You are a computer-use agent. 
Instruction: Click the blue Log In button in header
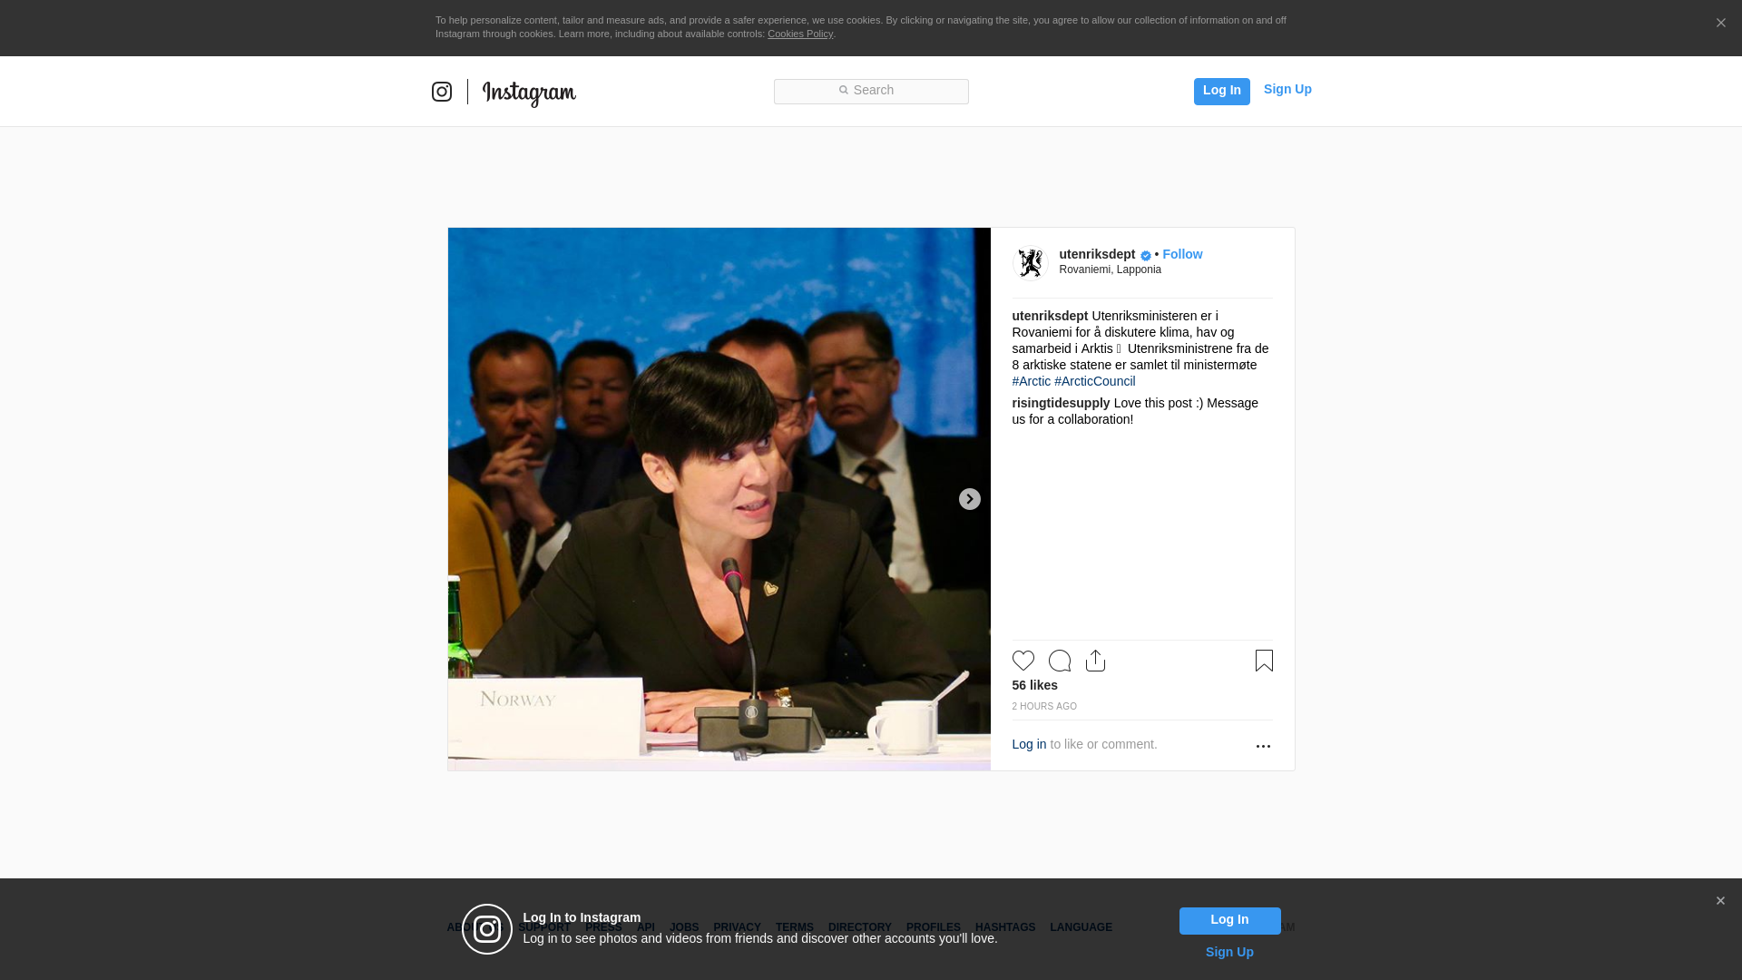point(1221,91)
